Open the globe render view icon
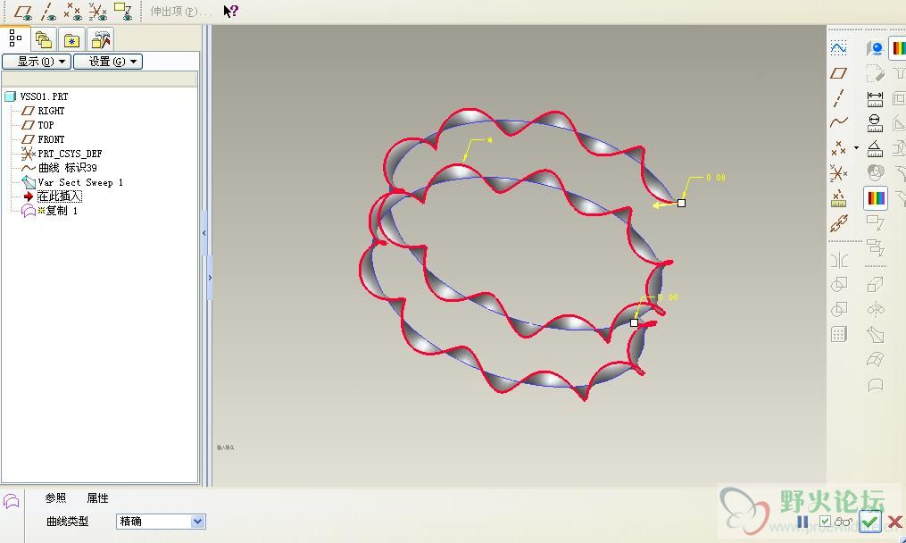Viewport: 906px width, 543px height. tap(876, 48)
